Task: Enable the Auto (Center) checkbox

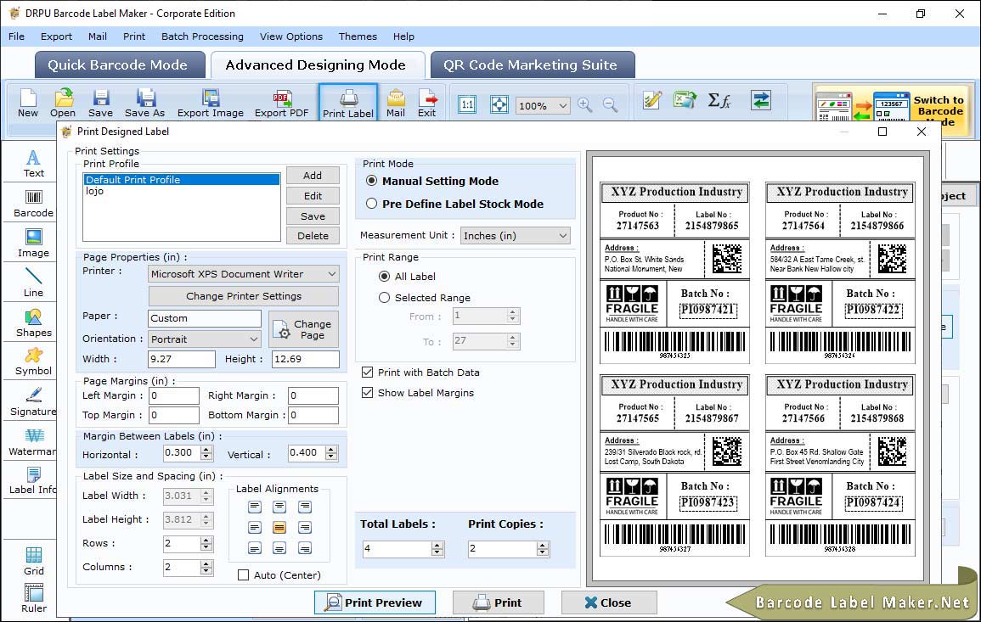Action: (x=244, y=575)
